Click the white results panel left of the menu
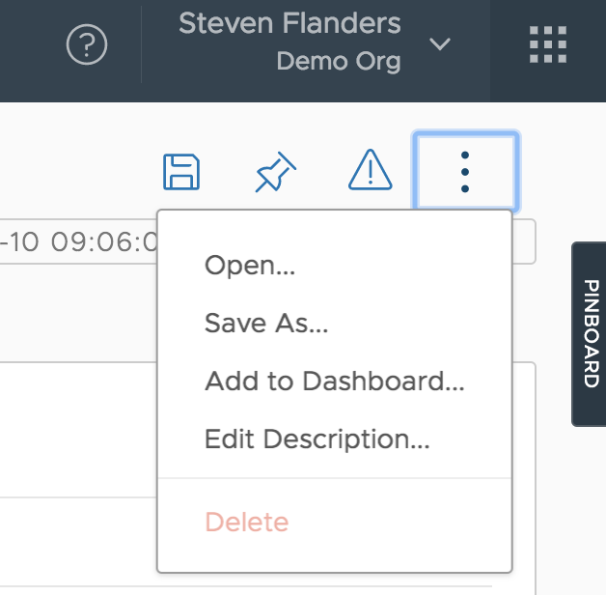Image resolution: width=606 pixels, height=595 pixels. click(77, 435)
